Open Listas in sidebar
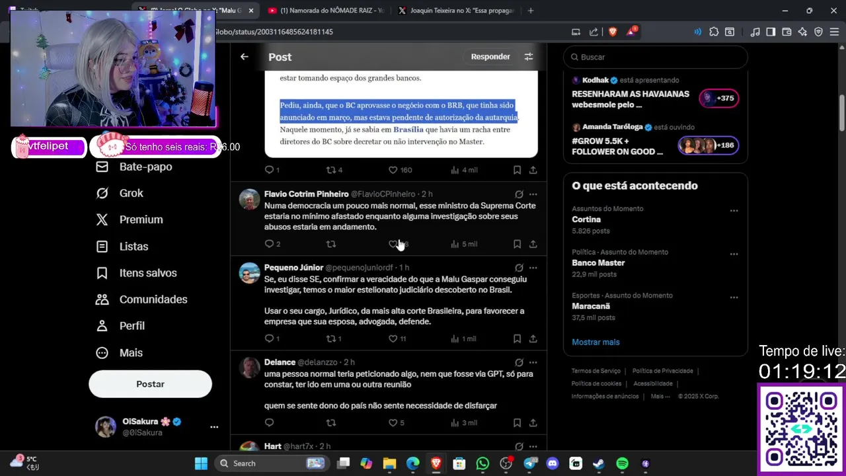Image resolution: width=846 pixels, height=476 pixels. click(122, 246)
